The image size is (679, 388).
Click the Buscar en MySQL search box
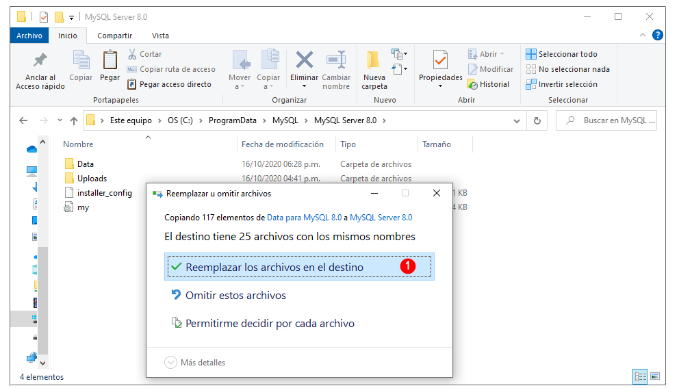click(x=606, y=121)
